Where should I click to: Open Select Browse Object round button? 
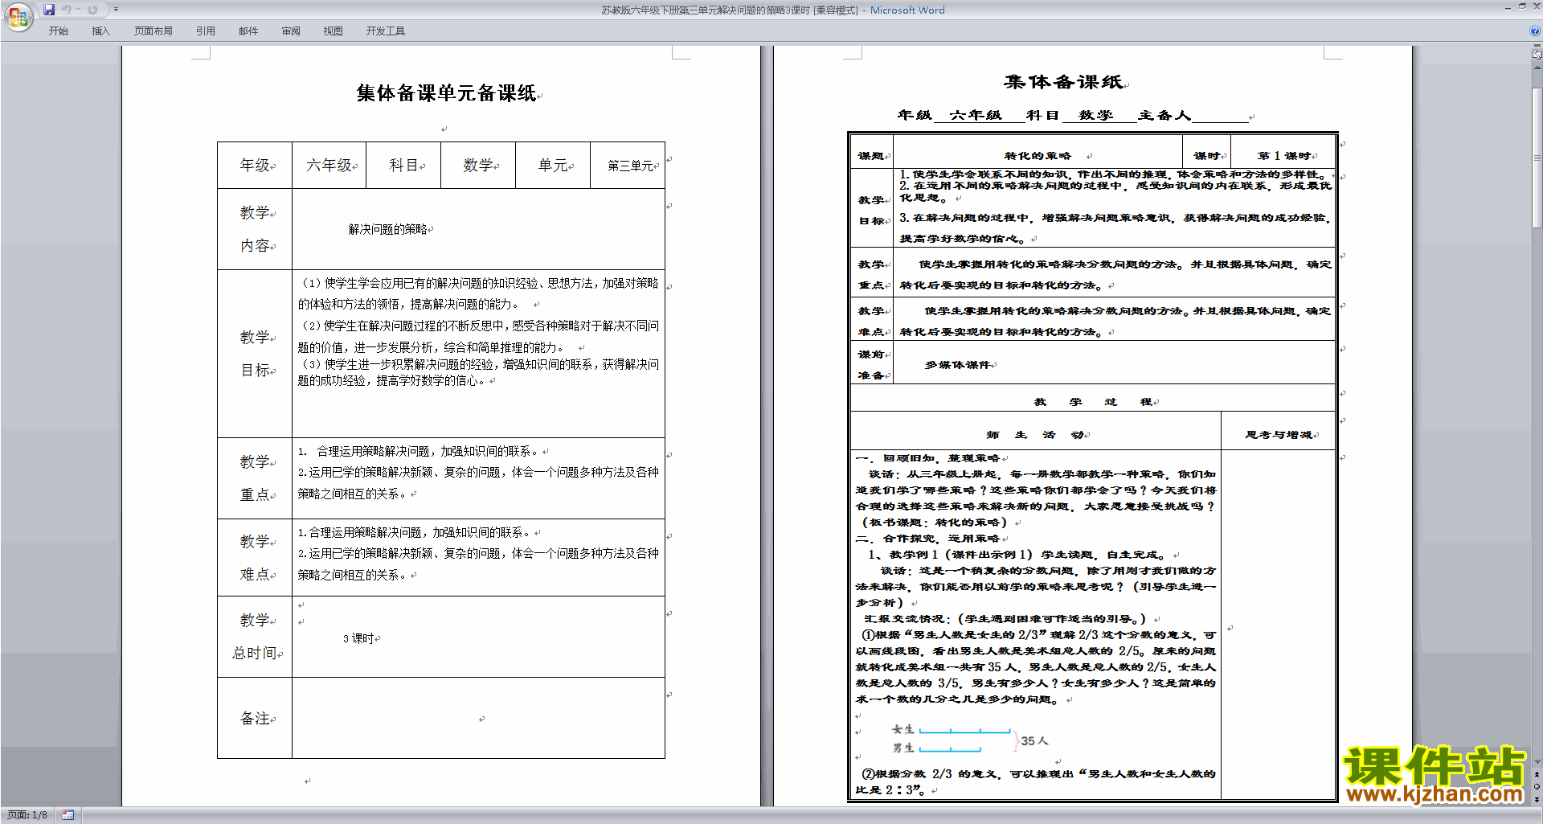(x=1537, y=787)
